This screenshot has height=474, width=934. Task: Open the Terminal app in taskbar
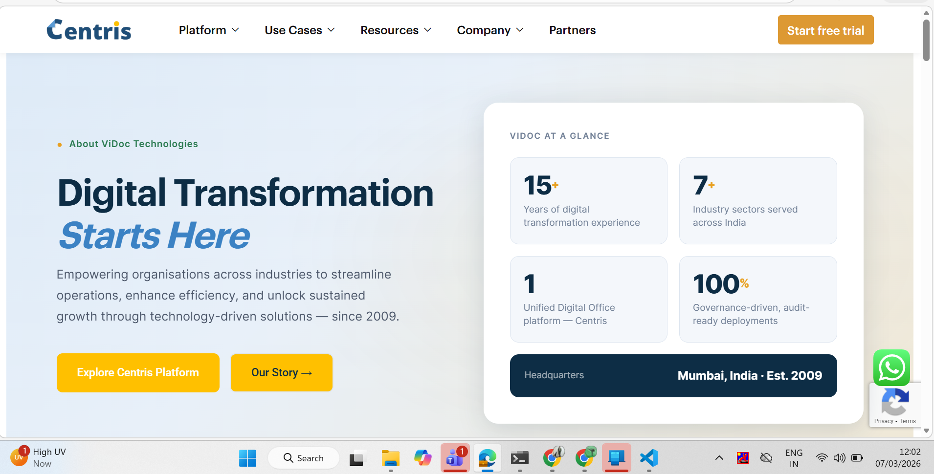coord(519,458)
